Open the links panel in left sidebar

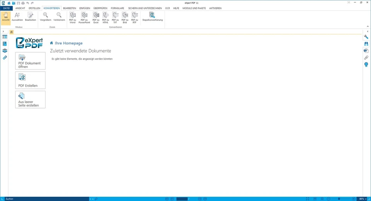(x=5, y=58)
